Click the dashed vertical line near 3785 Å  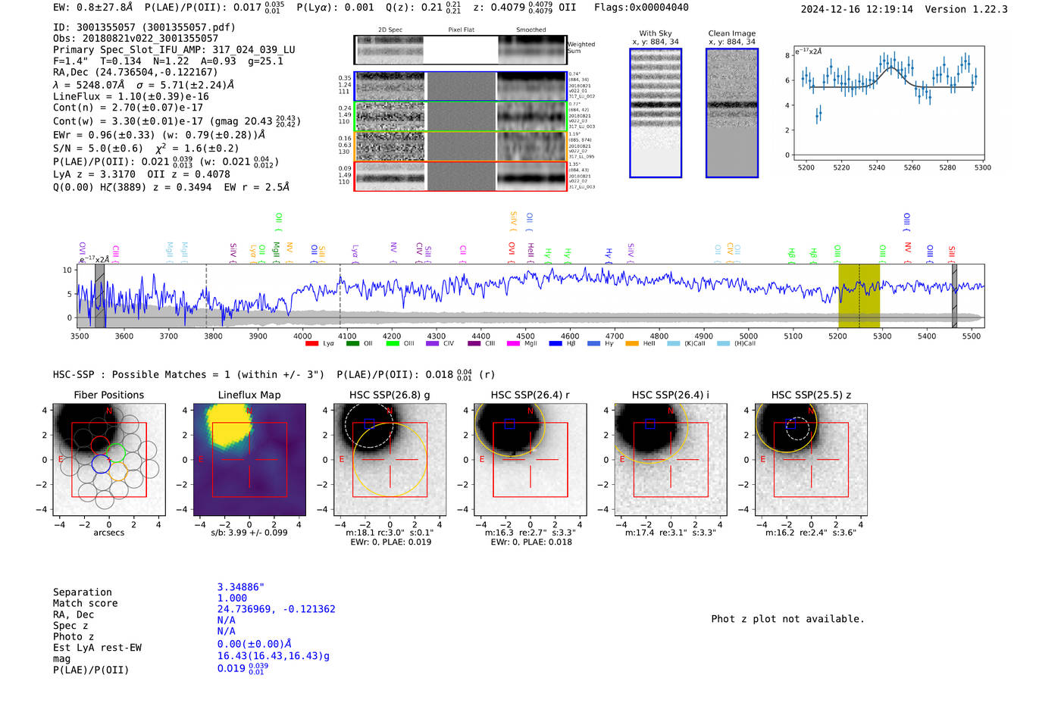point(206,296)
